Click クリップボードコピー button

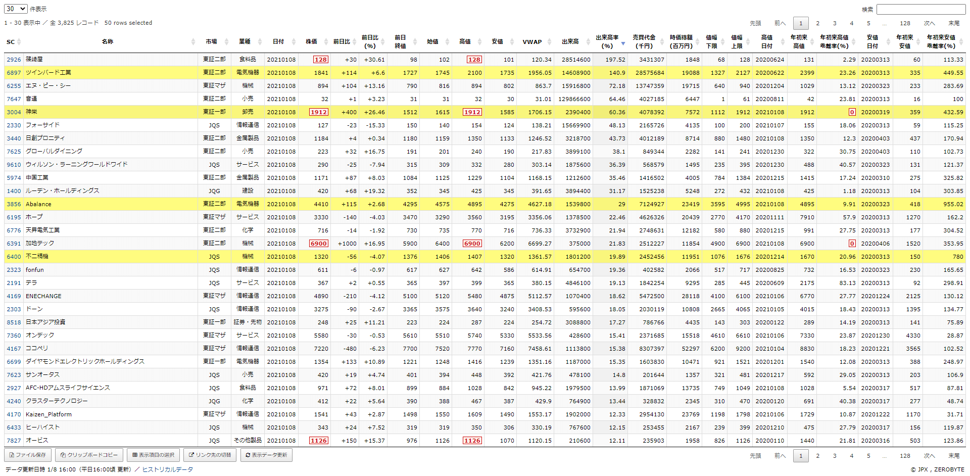(89, 455)
